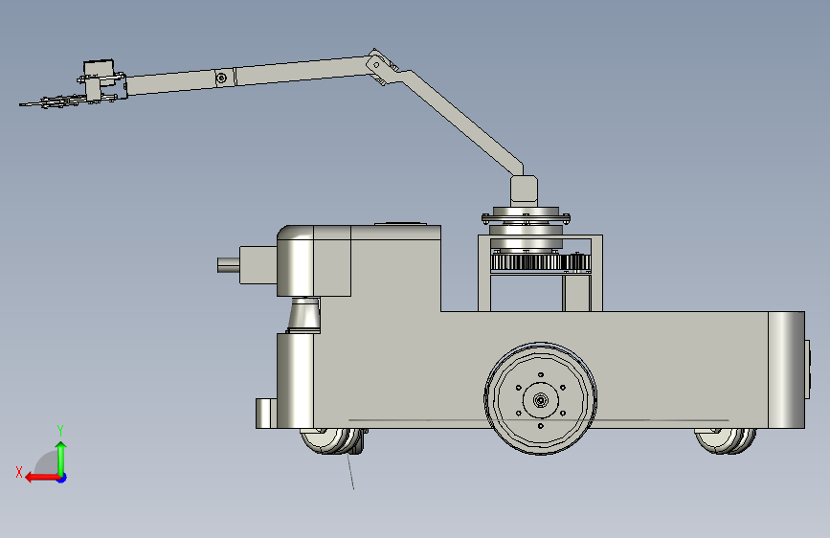The height and width of the screenshot is (538, 830).
Task: Select the large center drive wheel
Action: click(541, 399)
